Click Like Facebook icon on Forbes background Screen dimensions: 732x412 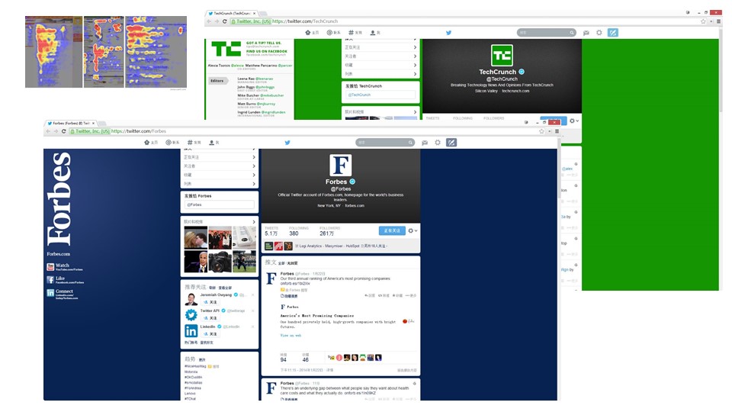point(50,280)
